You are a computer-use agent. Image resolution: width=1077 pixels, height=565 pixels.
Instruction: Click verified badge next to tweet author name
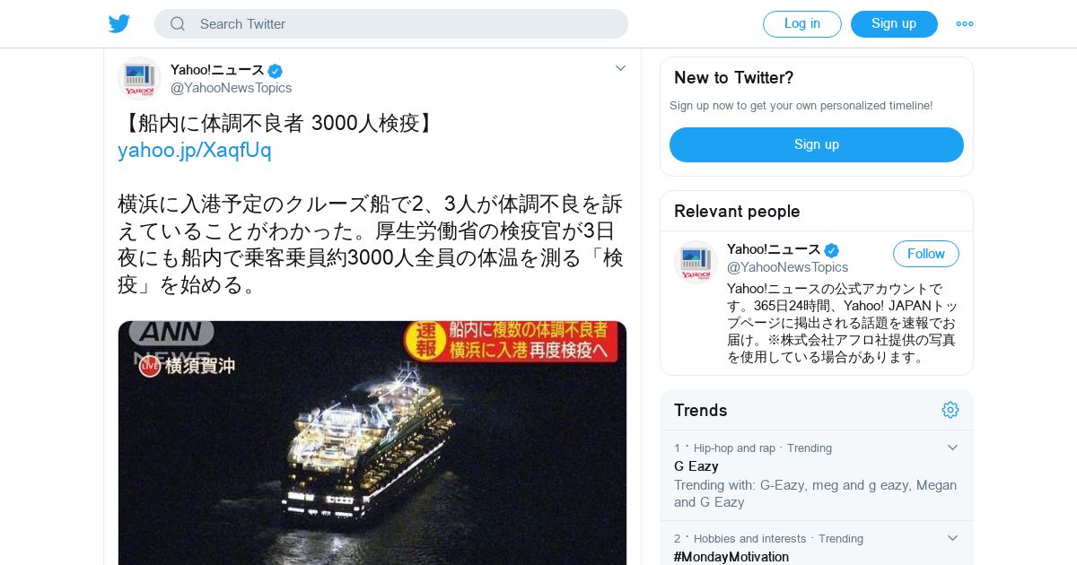[276, 71]
